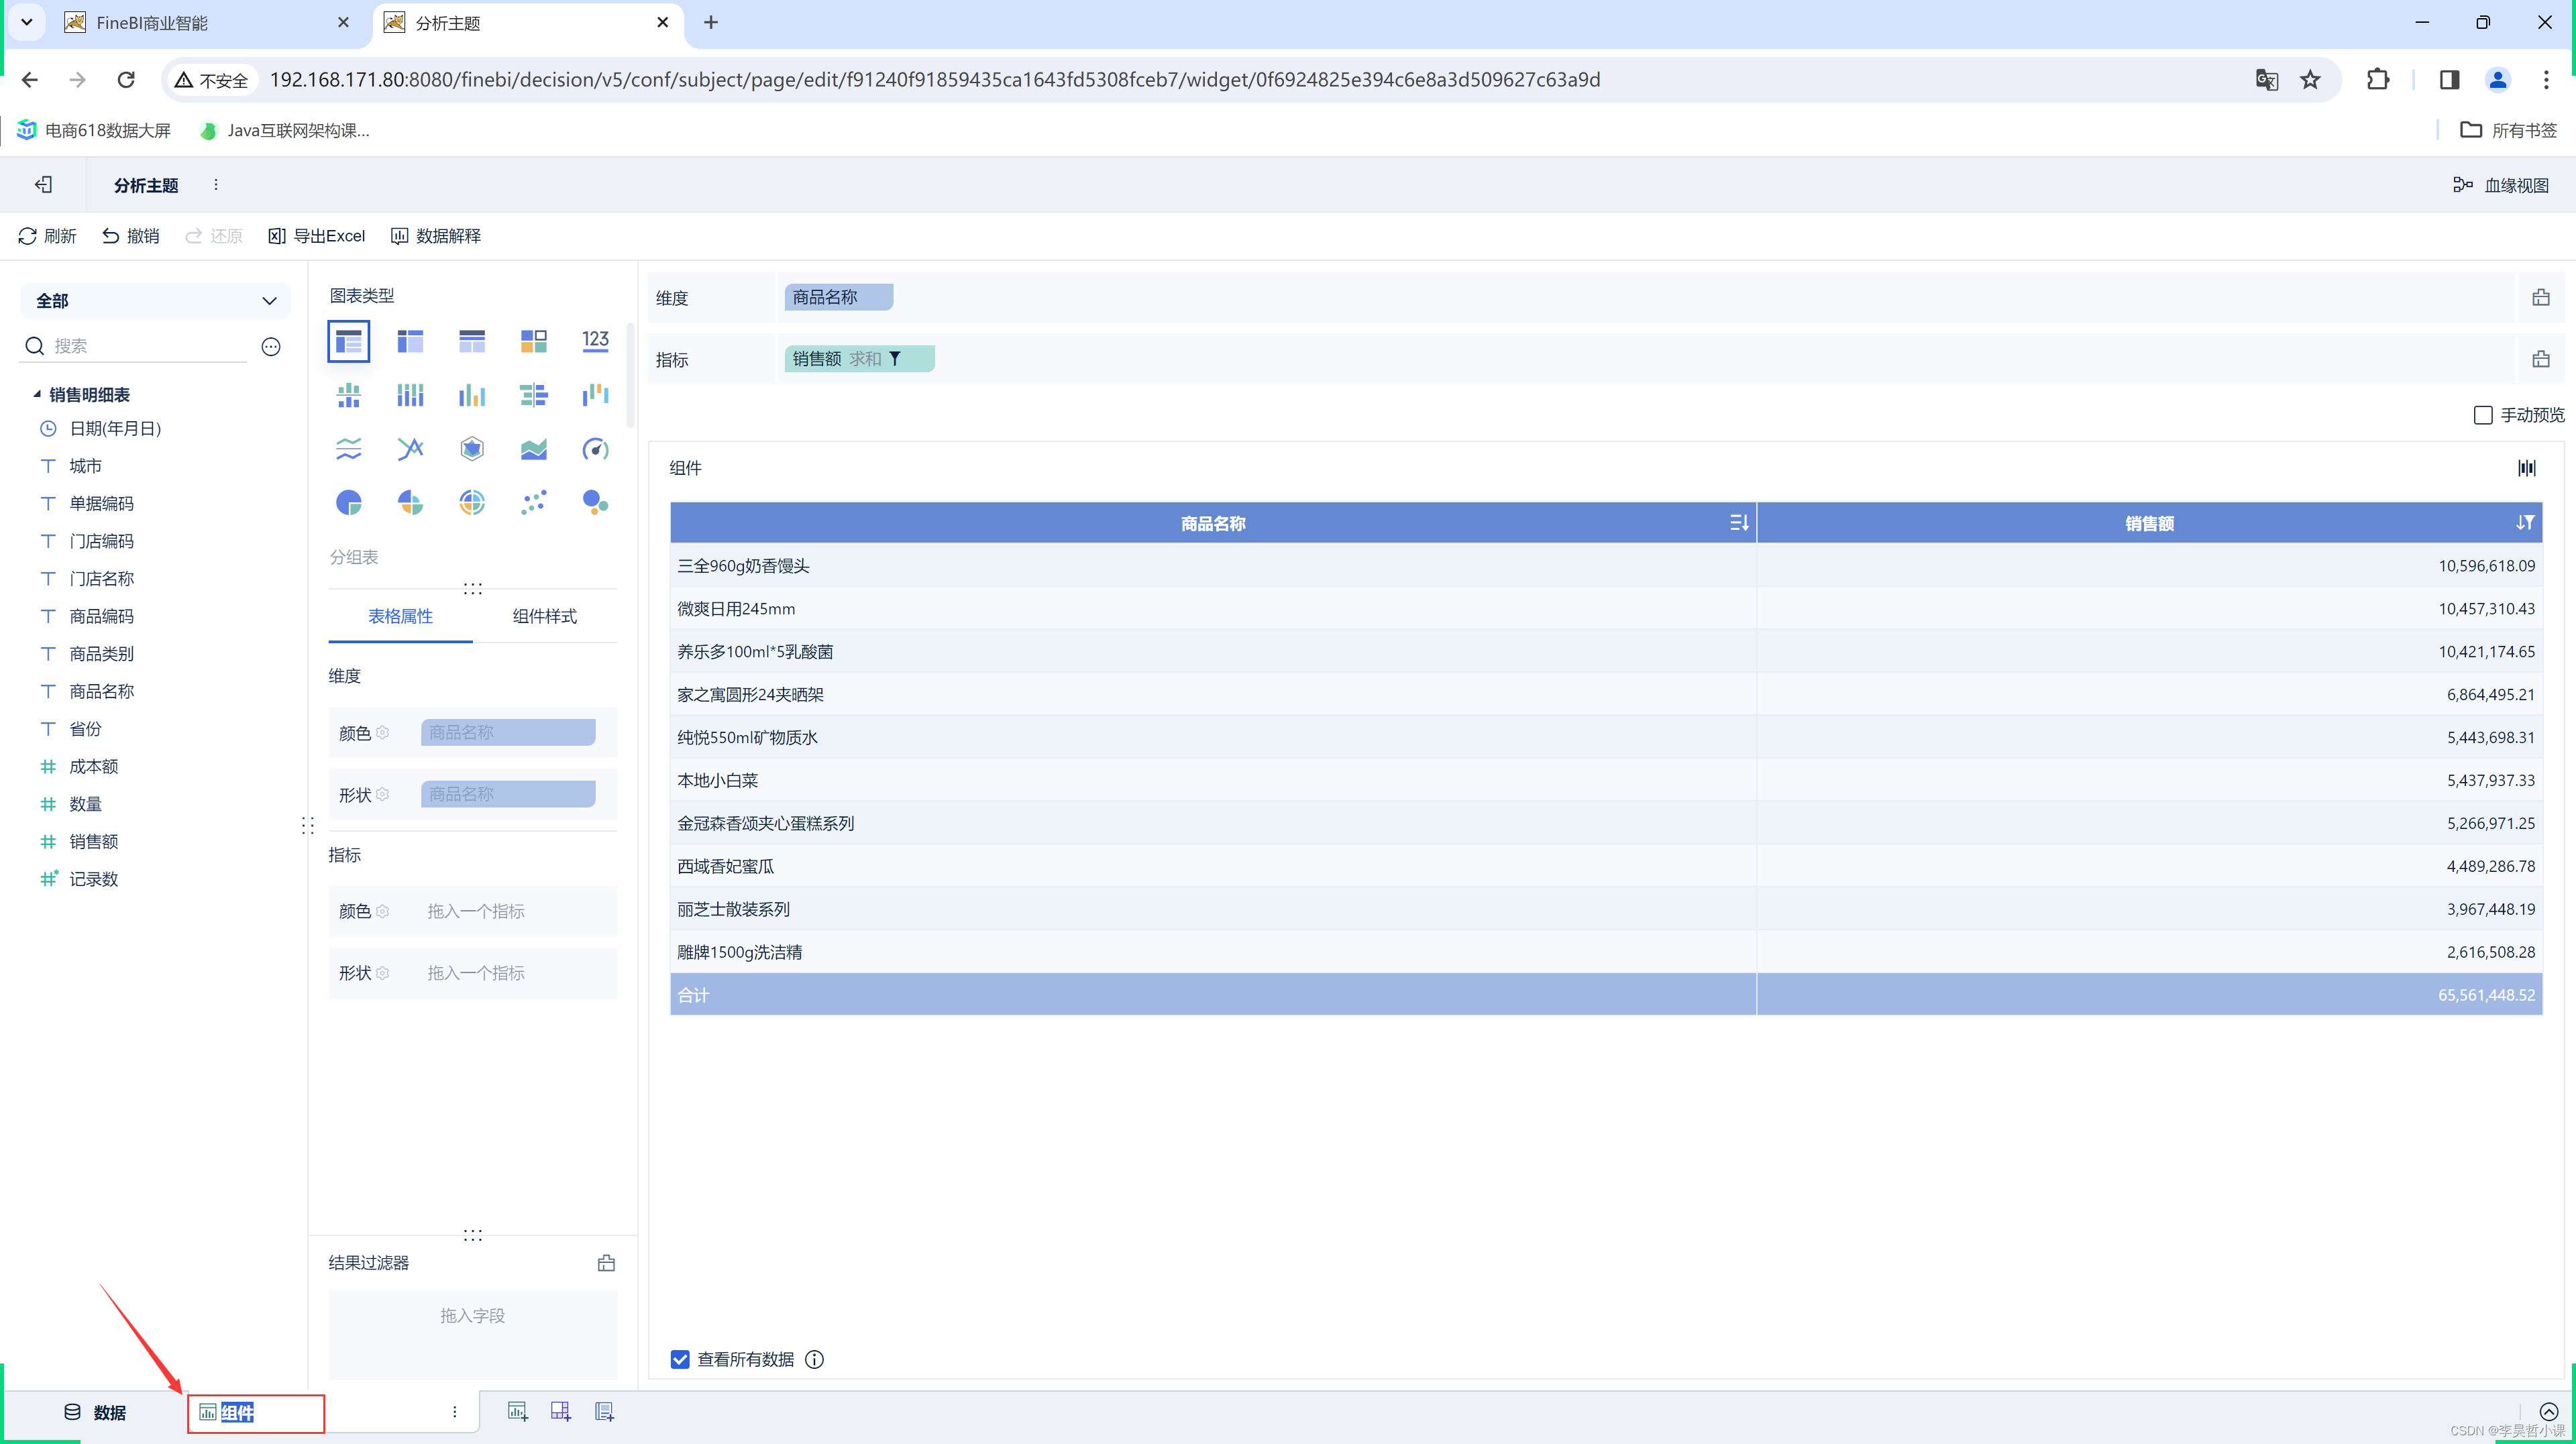Open the 全部 dropdown selector
This screenshot has height=1444, width=2576.
pos(155,301)
